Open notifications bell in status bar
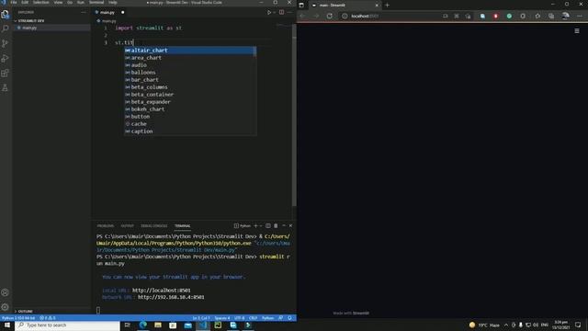Viewport: 588px width, 331px height. pos(289,318)
